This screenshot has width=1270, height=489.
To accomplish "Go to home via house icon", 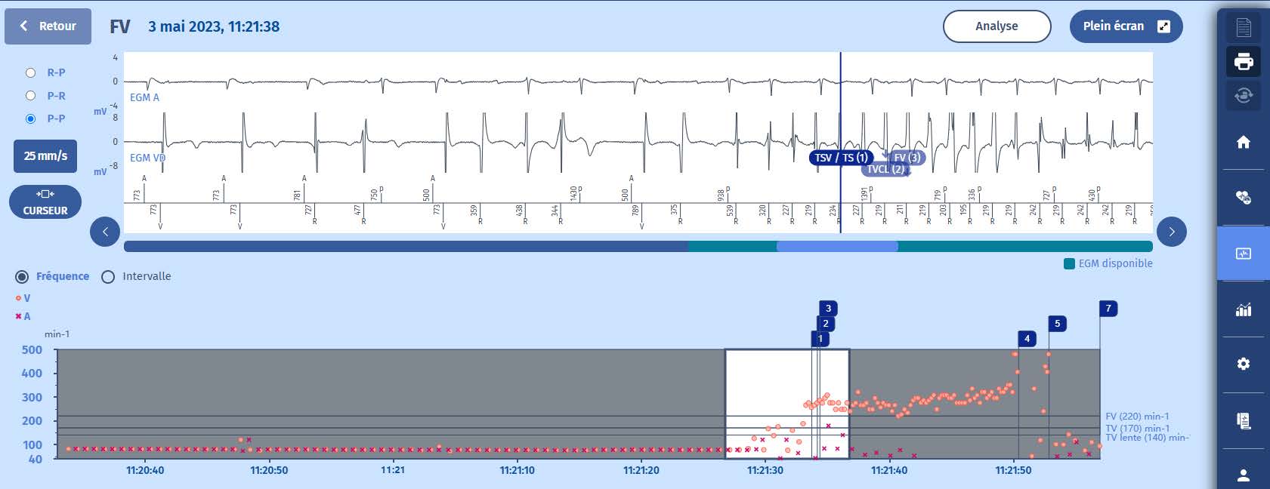I will (1244, 142).
